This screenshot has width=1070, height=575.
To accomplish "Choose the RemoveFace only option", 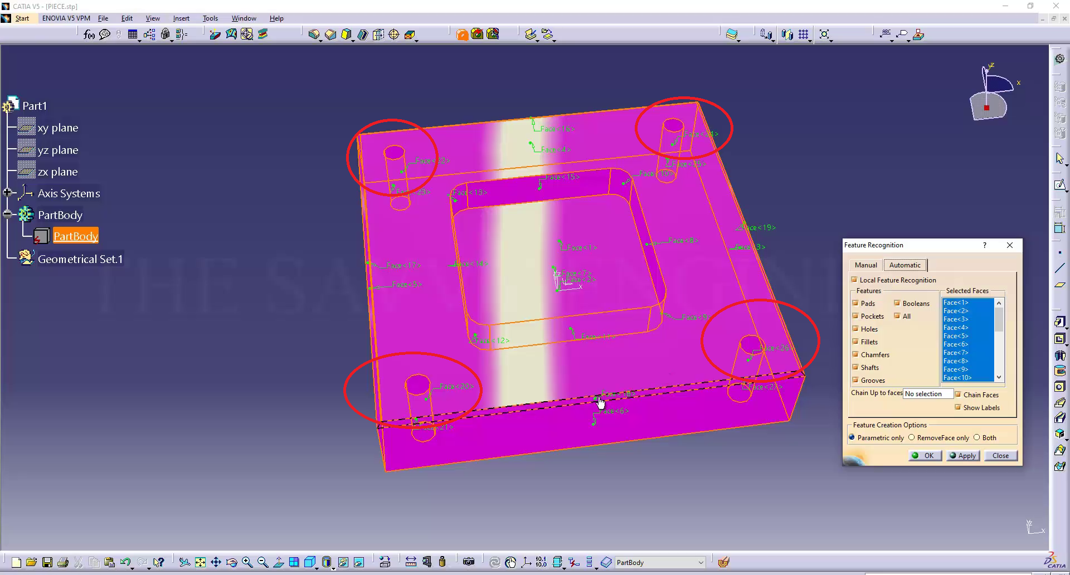I will tap(912, 437).
